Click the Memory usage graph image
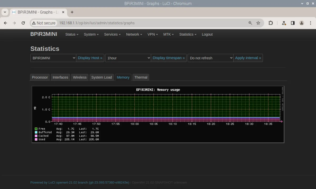 coord(158,114)
